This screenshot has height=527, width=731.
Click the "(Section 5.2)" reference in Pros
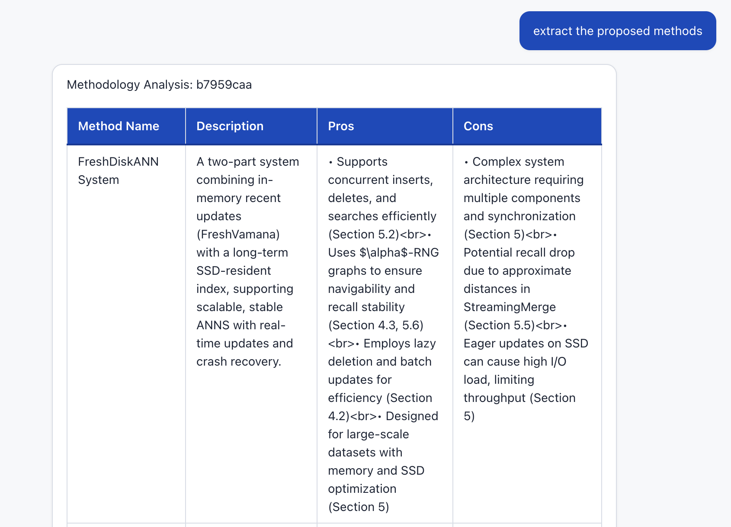pyautogui.click(x=363, y=235)
